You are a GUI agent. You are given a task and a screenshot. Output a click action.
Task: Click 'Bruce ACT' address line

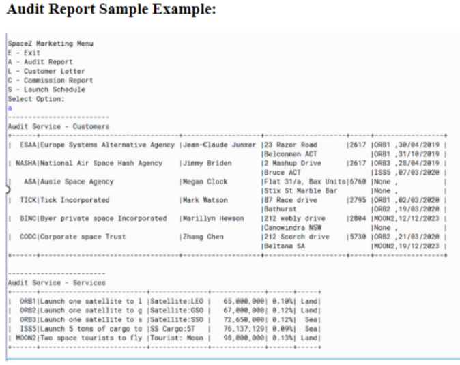pyautogui.click(x=283, y=173)
